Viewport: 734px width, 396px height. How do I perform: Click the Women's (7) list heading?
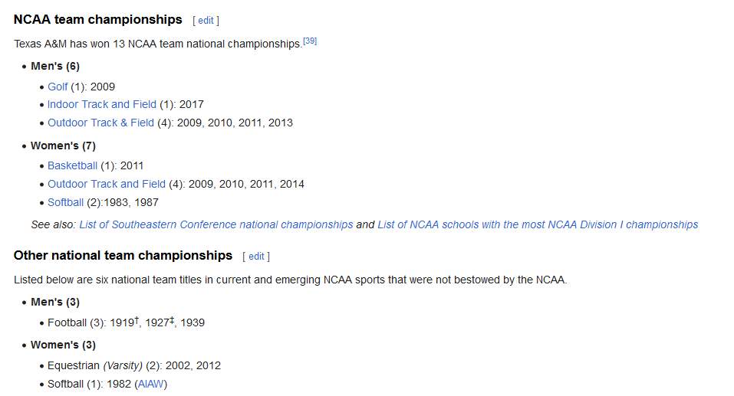(x=63, y=146)
